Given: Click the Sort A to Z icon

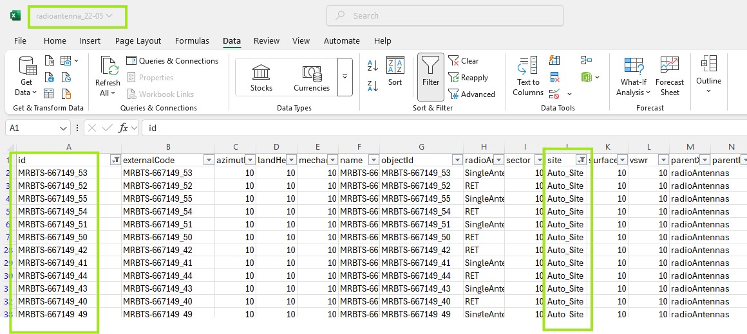Looking at the screenshot, I should (372, 65).
